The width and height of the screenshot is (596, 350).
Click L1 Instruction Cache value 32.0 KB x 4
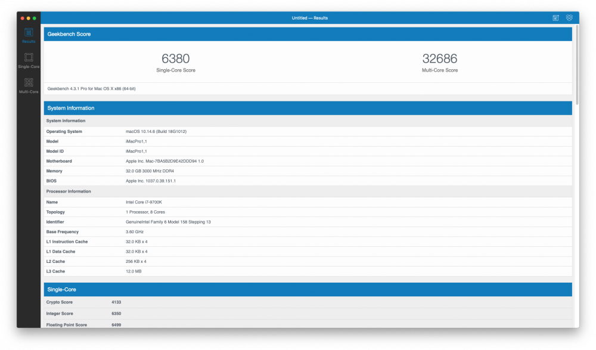(136, 242)
